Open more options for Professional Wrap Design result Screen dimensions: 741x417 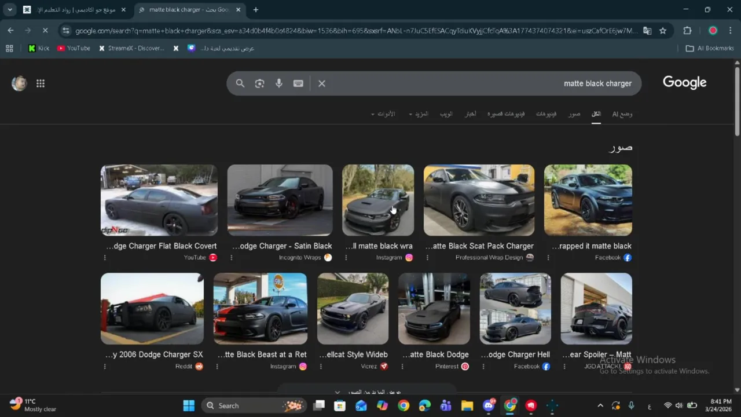point(428,258)
